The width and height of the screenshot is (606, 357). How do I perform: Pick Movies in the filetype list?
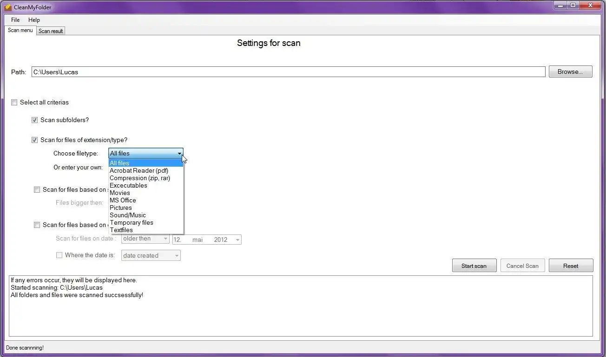pyautogui.click(x=146, y=193)
